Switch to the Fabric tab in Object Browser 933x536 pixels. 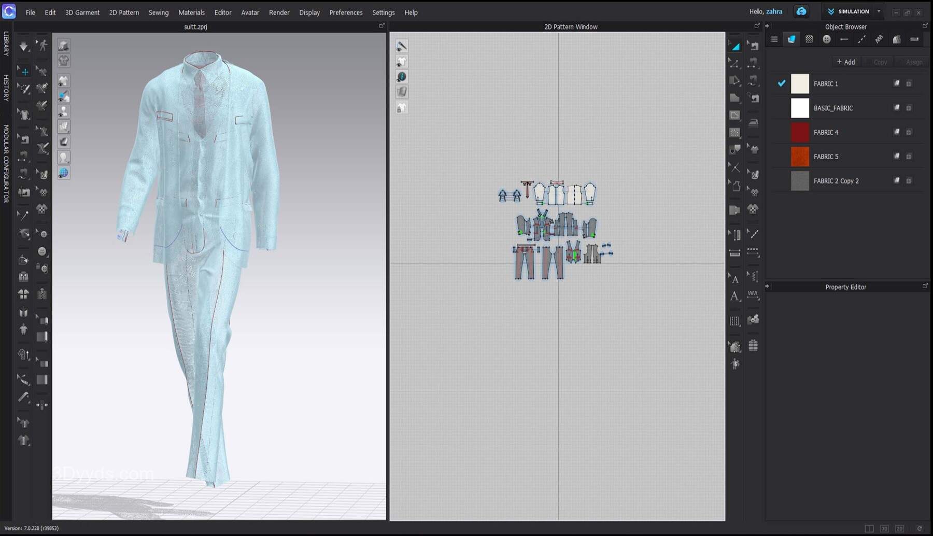[x=791, y=39]
